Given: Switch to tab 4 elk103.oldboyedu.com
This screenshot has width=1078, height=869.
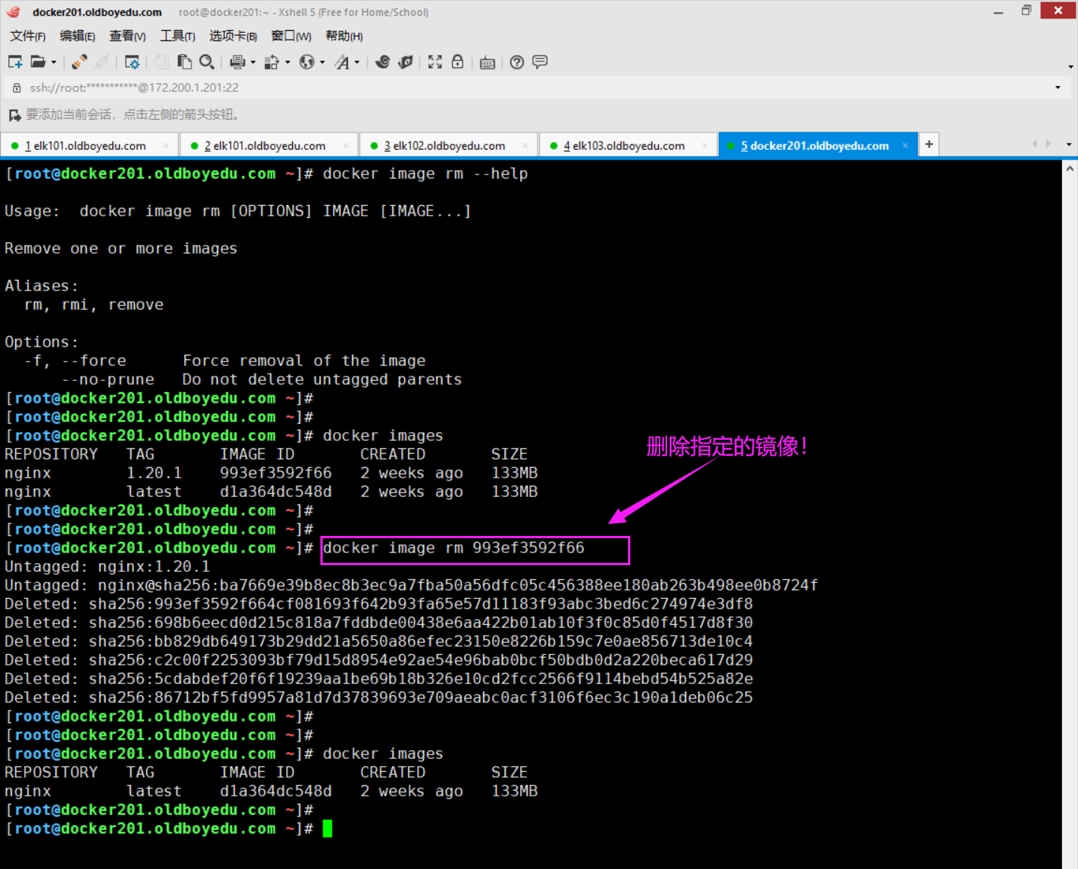Looking at the screenshot, I should coord(628,145).
